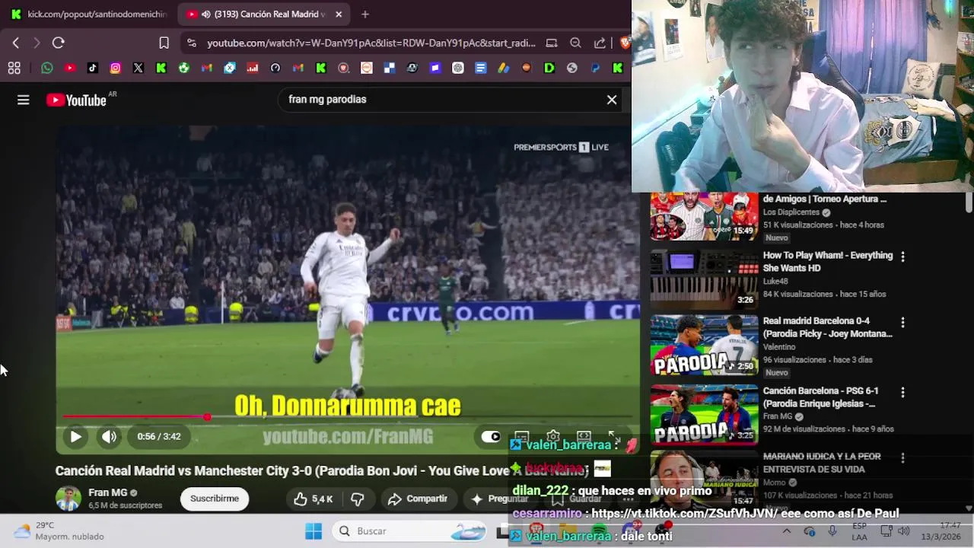Select the Canción Real Madrid YouTube tab
This screenshot has width=974, height=548.
pyautogui.click(x=263, y=14)
